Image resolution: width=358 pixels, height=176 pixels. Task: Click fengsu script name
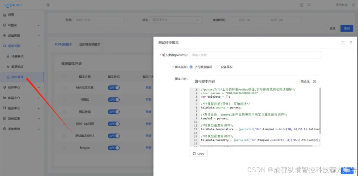(x=85, y=148)
